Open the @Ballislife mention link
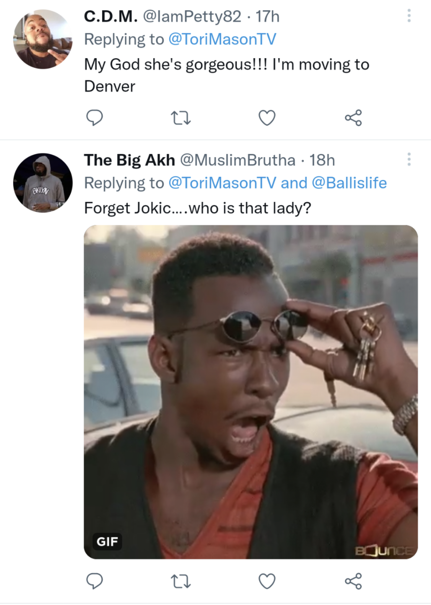The width and height of the screenshot is (431, 605). click(349, 183)
